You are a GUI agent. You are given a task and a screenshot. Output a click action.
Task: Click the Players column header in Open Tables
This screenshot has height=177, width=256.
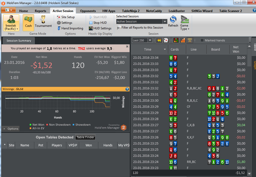pyautogui.click(x=57, y=145)
